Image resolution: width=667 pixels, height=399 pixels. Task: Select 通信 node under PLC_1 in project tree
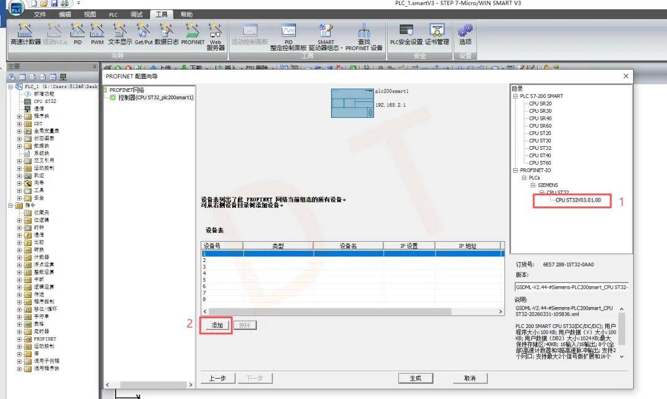(39, 109)
